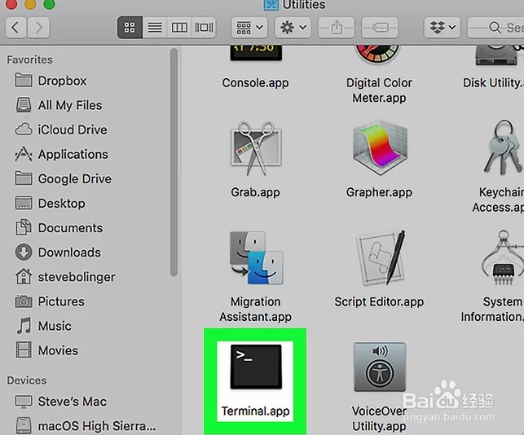The width and height of the screenshot is (524, 435).
Task: Switch to icon view
Action: 130,27
